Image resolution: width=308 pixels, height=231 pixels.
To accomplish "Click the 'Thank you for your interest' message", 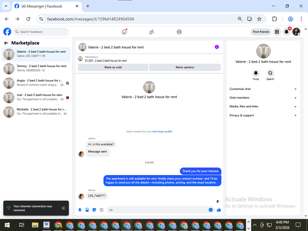I will click(x=201, y=171).
